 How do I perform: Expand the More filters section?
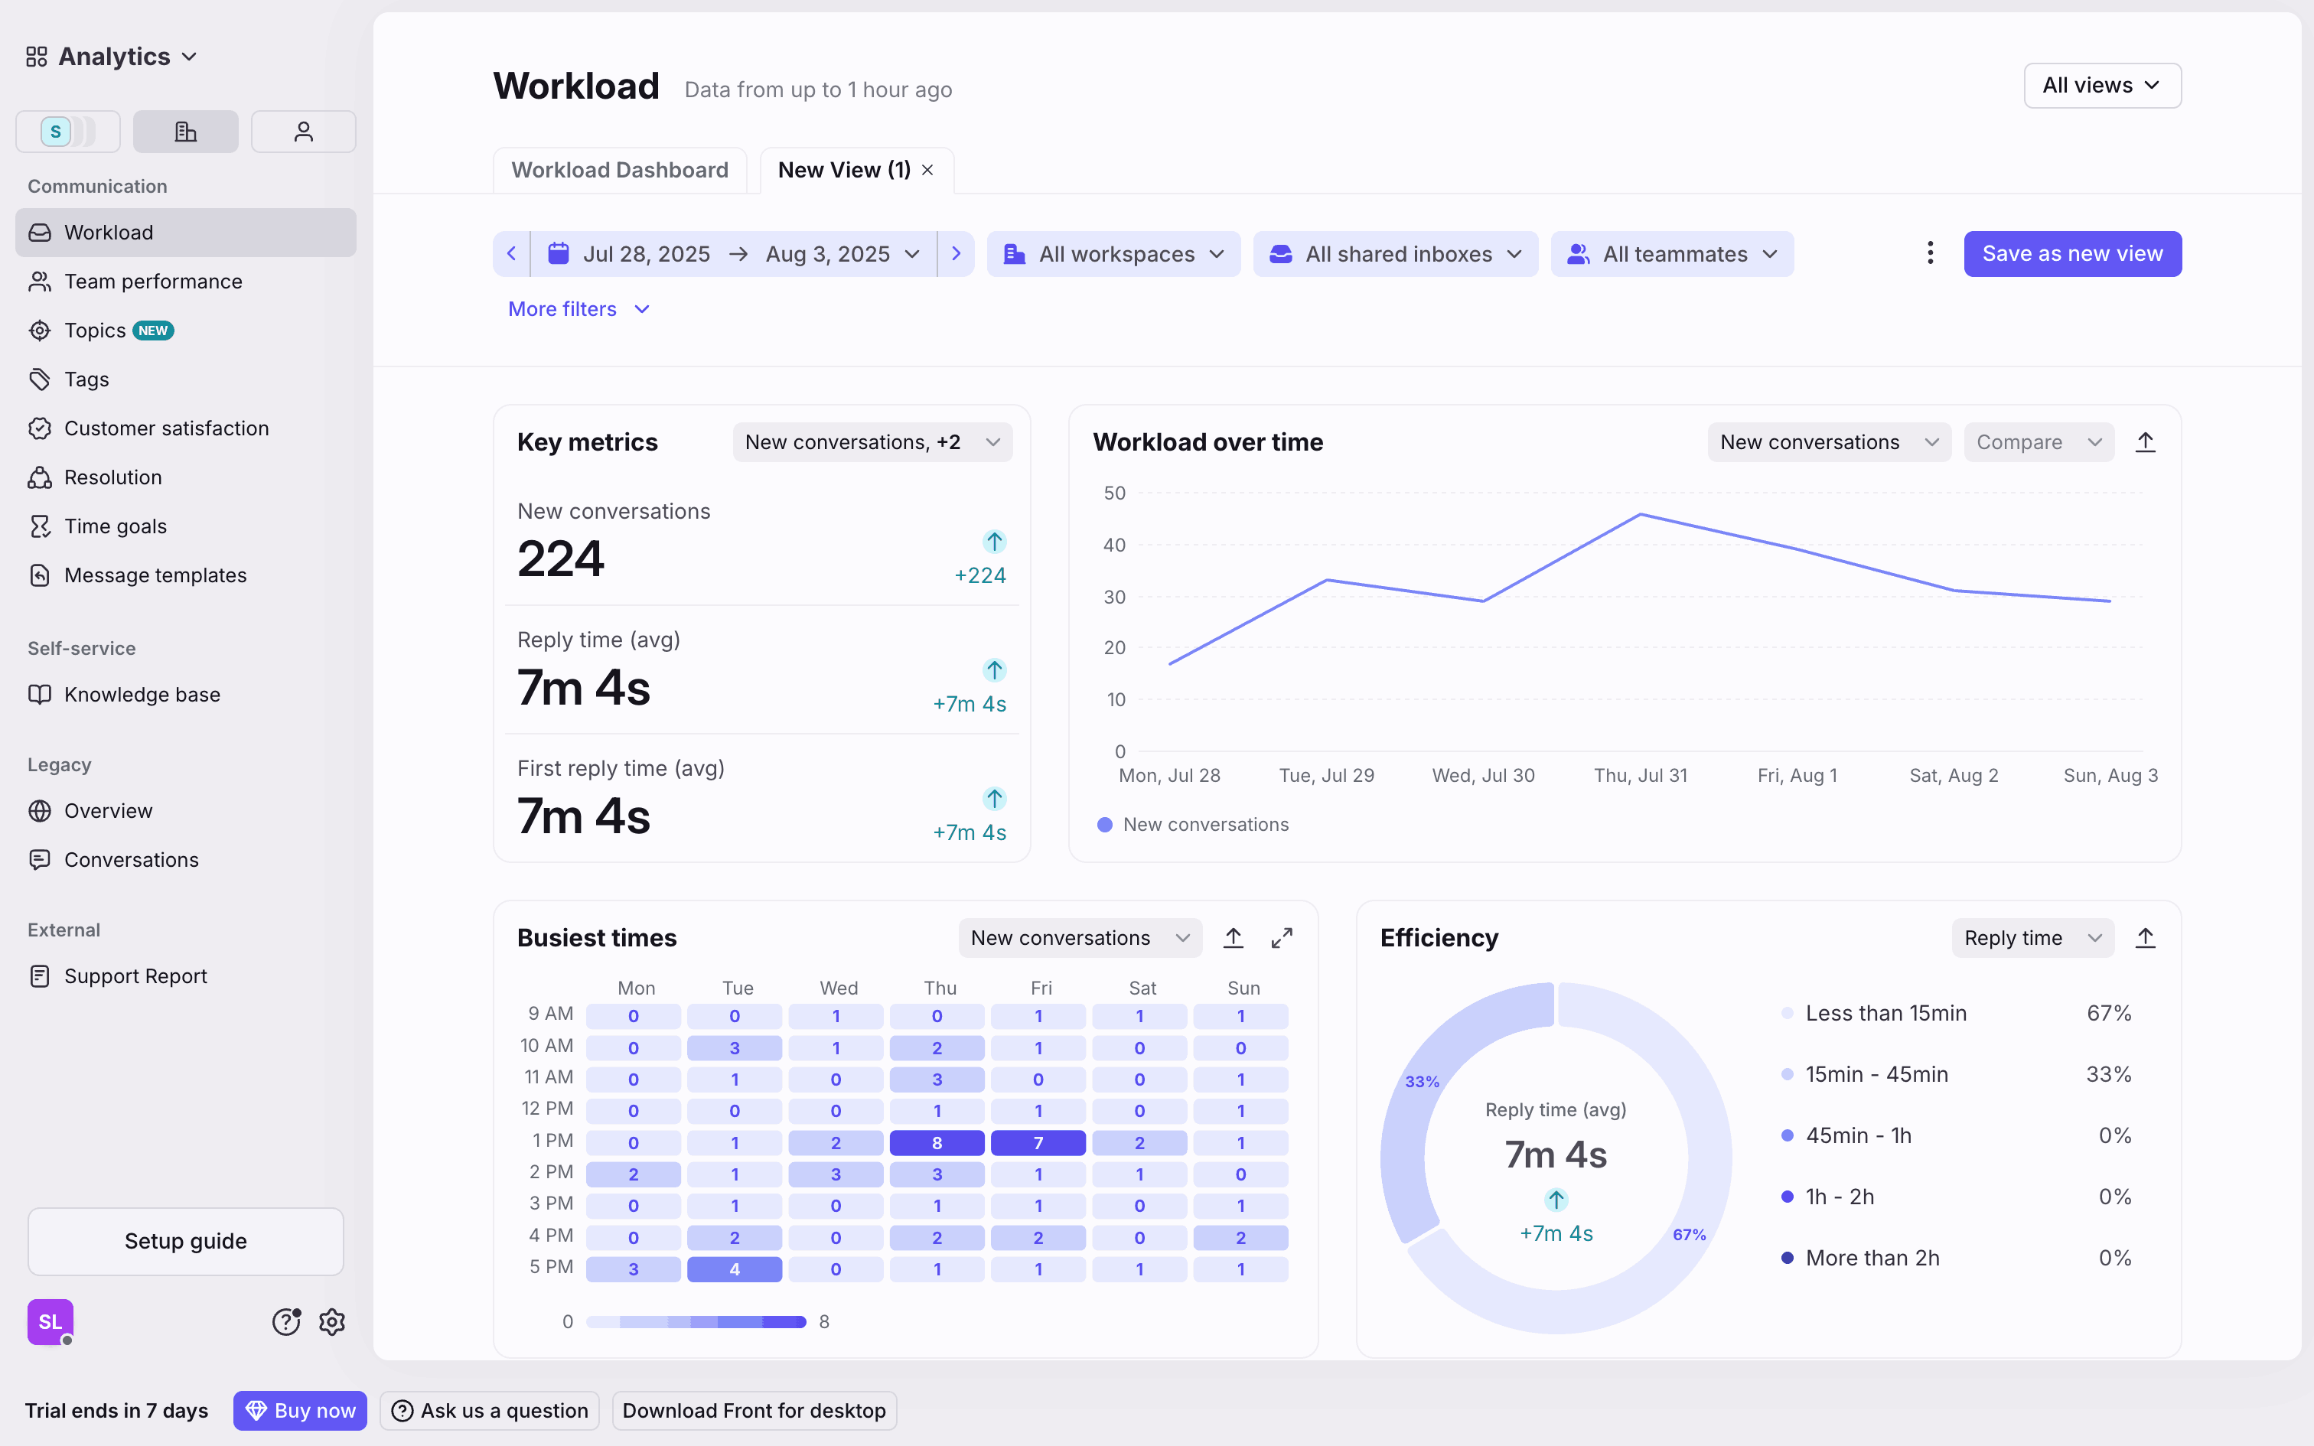[x=578, y=309]
